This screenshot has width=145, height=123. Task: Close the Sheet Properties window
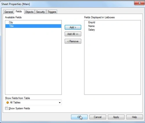coord(139,3)
